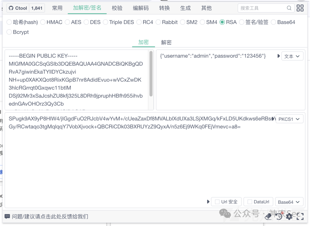Open the Base64 output format dropdown

click(x=289, y=202)
